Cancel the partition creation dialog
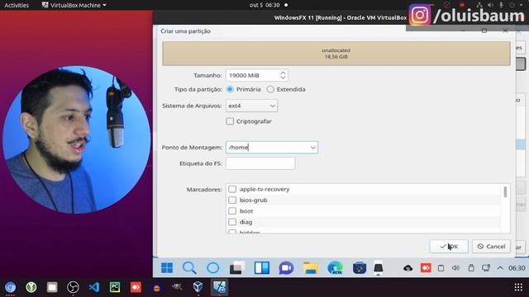This screenshot has width=529, height=297. coord(491,247)
